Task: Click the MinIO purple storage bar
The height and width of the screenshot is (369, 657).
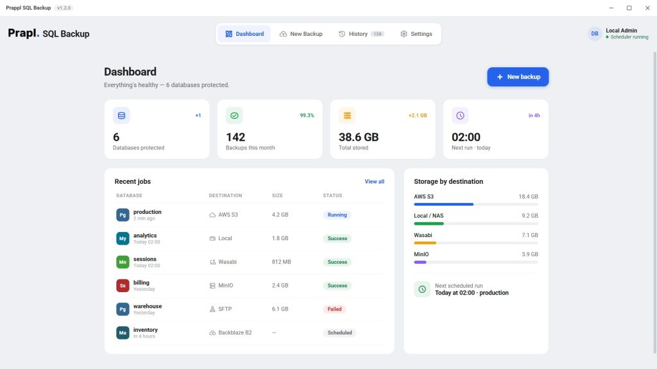Action: (x=476, y=262)
